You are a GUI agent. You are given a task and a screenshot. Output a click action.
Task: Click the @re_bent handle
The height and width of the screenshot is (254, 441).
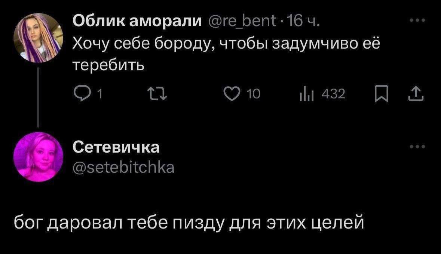pos(243,22)
